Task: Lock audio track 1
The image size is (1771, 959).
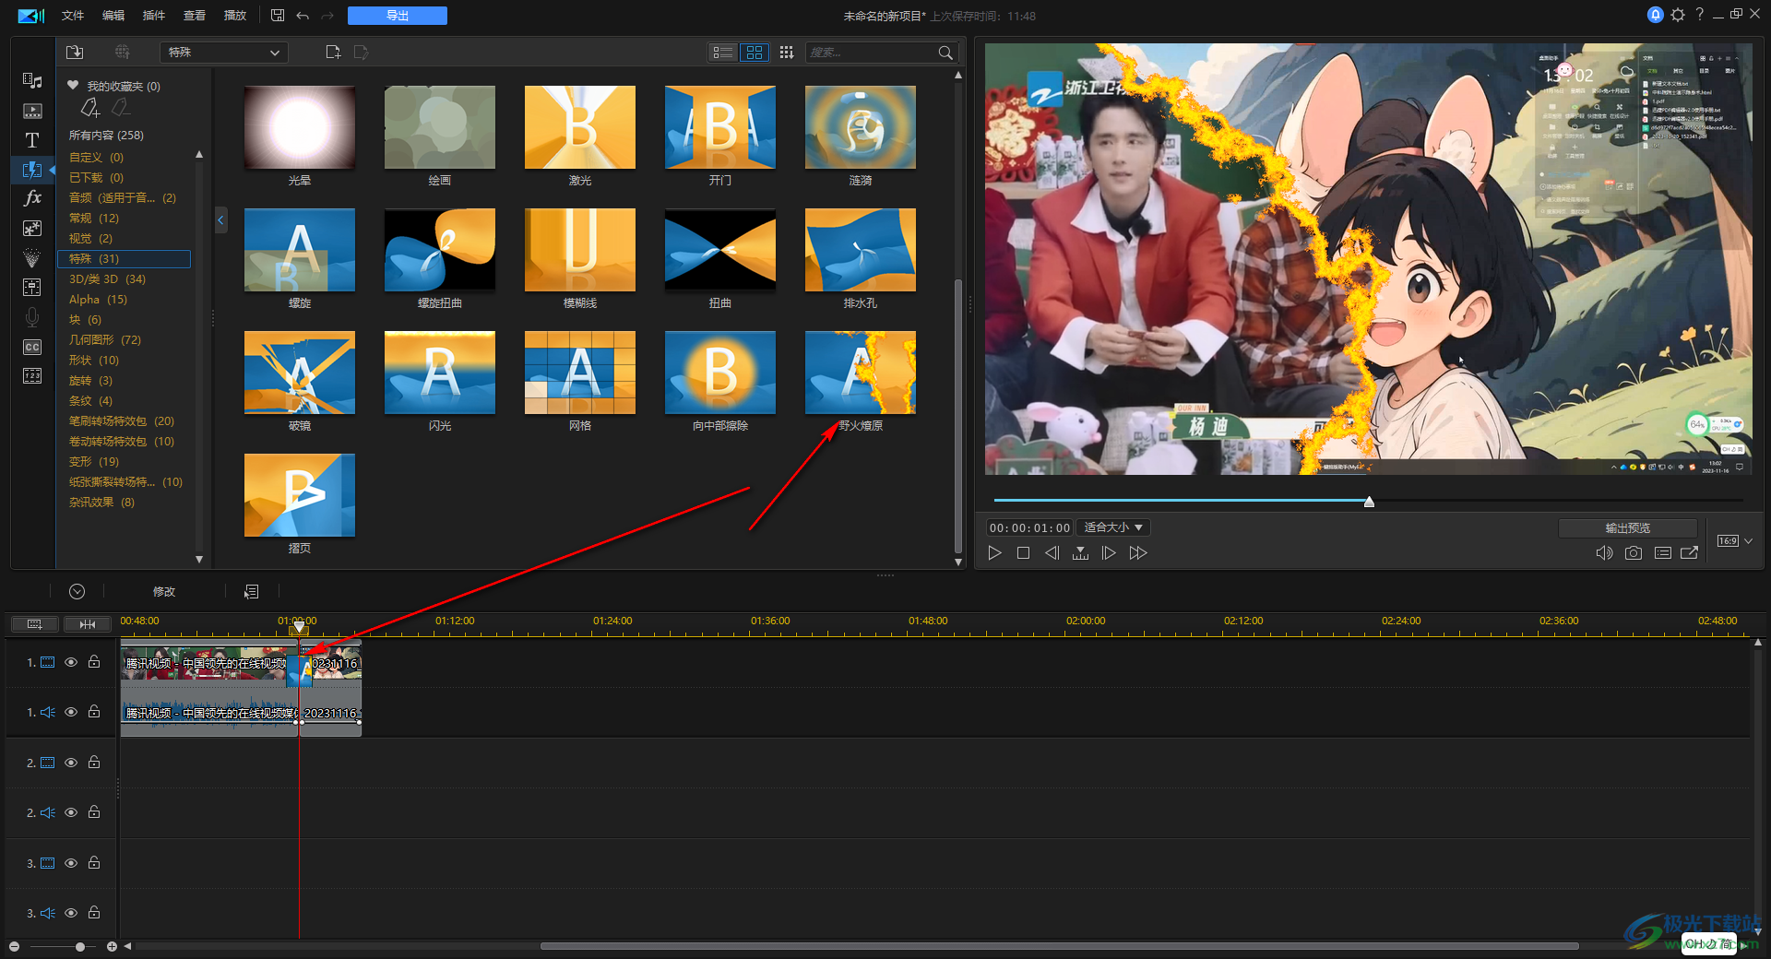Action: pos(94,711)
